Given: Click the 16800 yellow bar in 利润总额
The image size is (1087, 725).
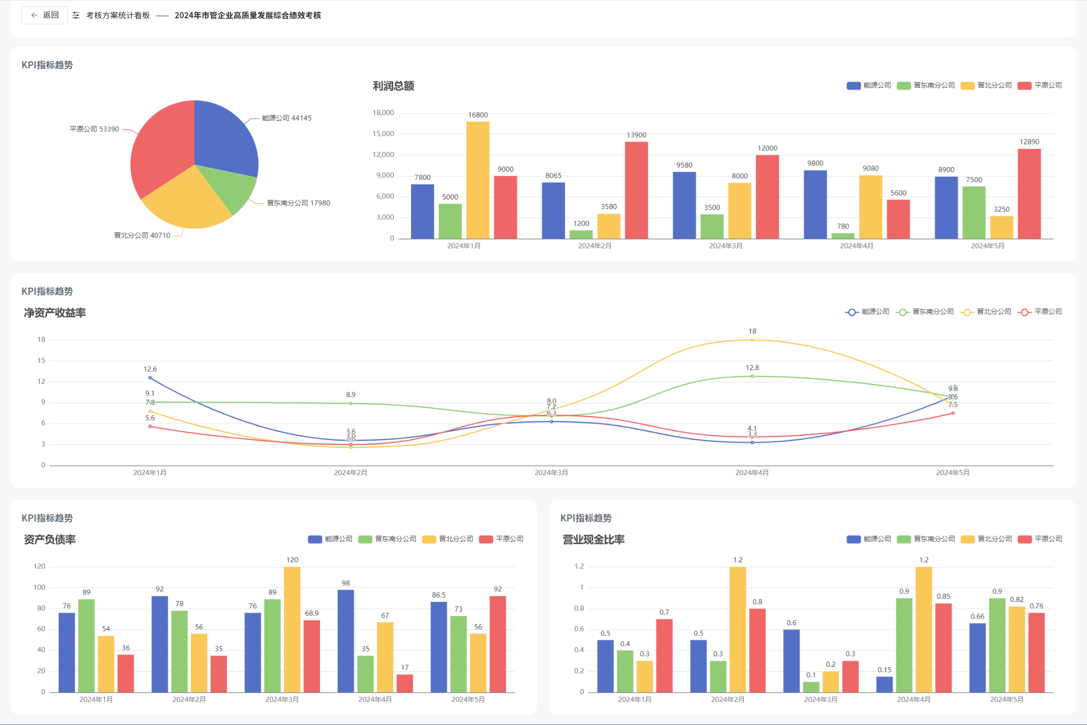Looking at the screenshot, I should click(x=478, y=180).
